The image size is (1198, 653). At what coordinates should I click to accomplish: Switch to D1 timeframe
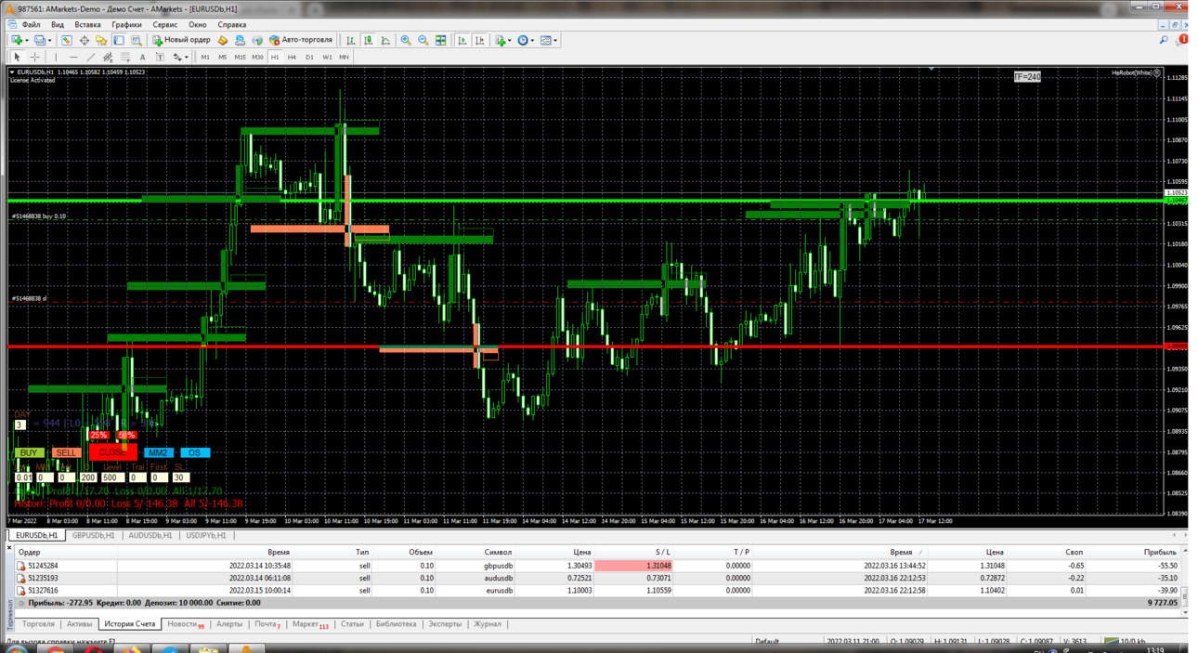click(x=309, y=58)
